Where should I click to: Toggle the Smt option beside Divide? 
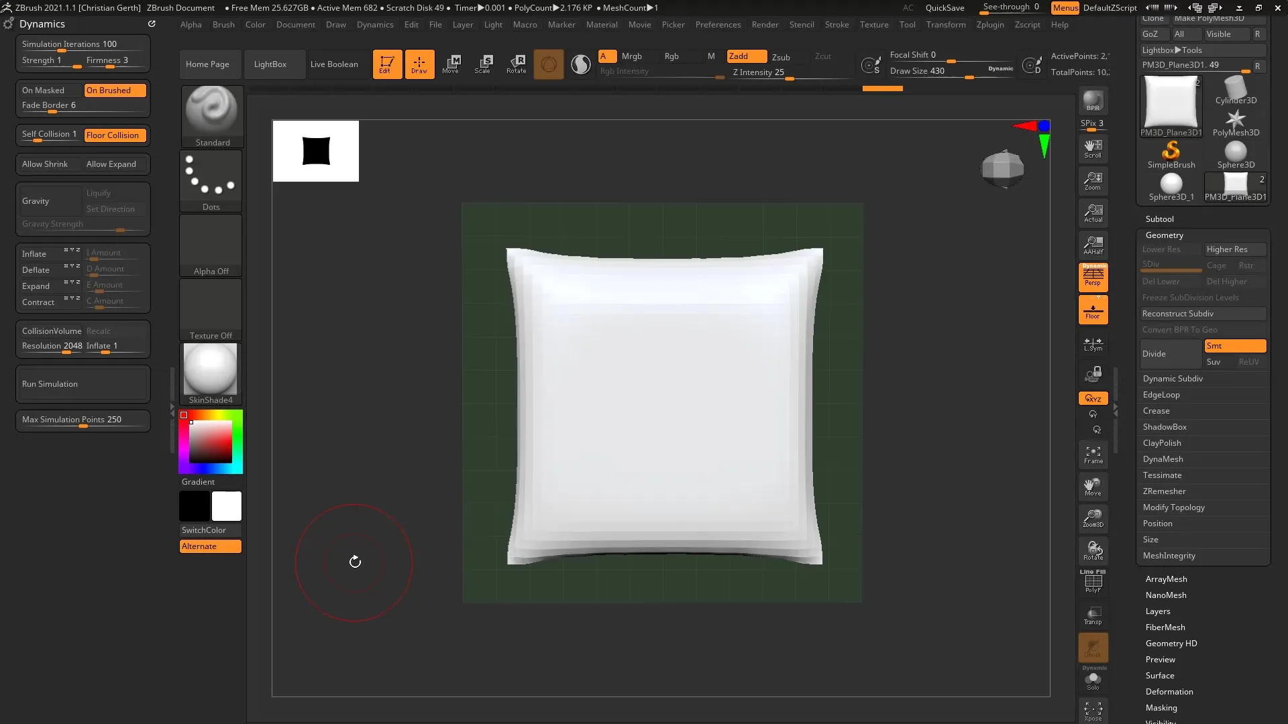pos(1234,346)
